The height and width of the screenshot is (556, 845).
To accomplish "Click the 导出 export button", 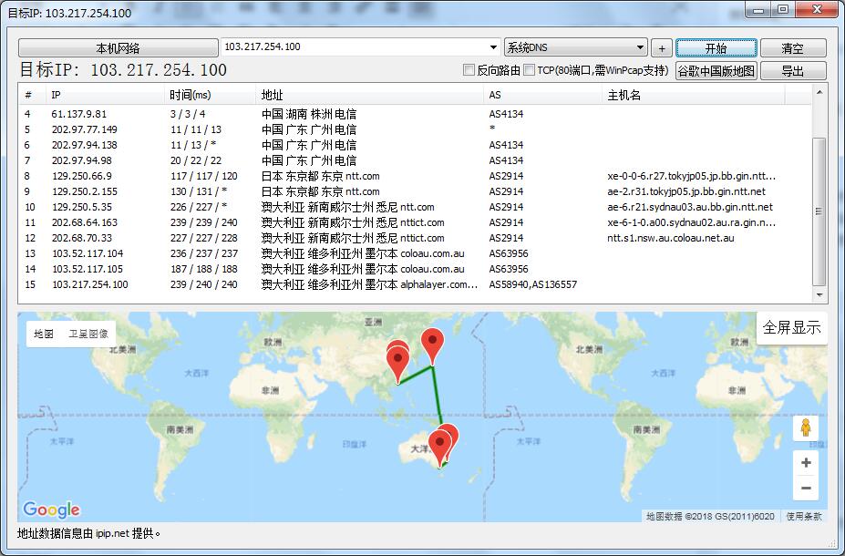I will point(792,70).
